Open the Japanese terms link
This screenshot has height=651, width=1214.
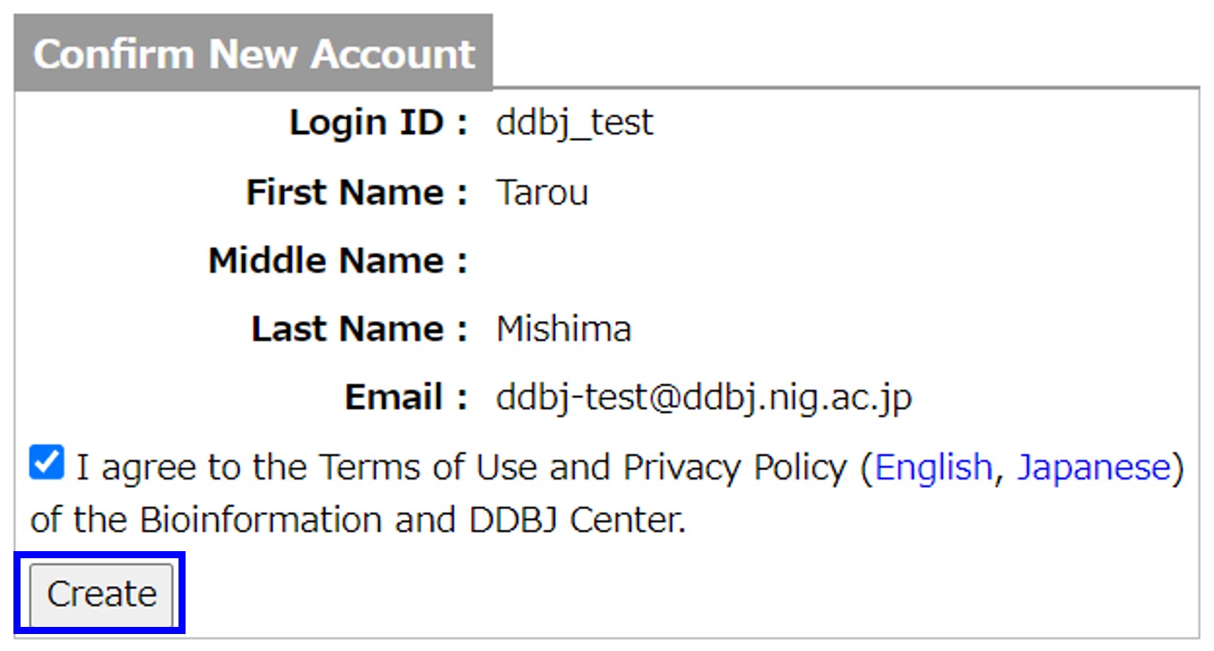(1094, 468)
